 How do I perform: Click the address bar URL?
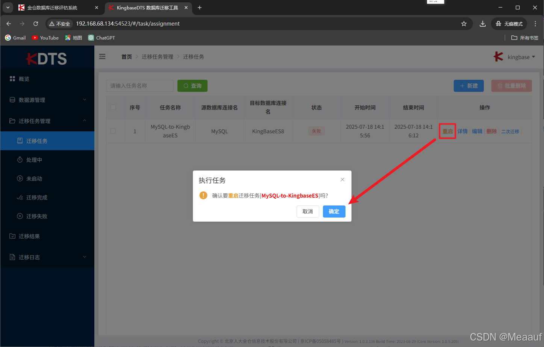click(x=128, y=24)
